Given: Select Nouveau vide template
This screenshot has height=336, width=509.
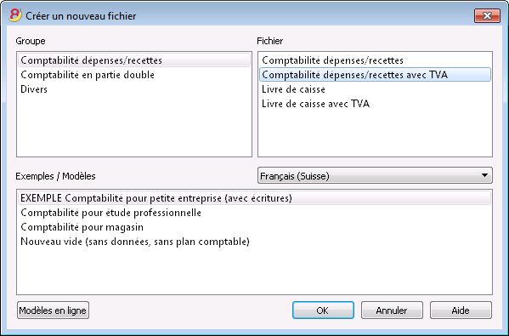Looking at the screenshot, I should tap(255, 242).
